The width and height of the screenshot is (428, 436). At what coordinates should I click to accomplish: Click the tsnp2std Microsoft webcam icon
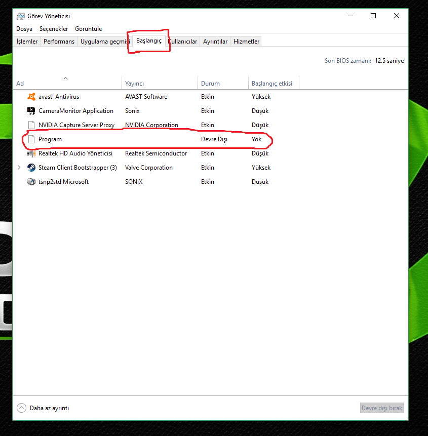(x=31, y=182)
